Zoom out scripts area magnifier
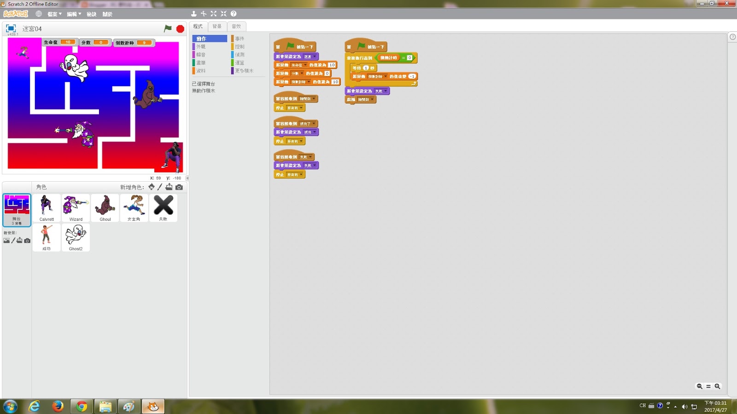The height and width of the screenshot is (414, 737). pos(700,386)
